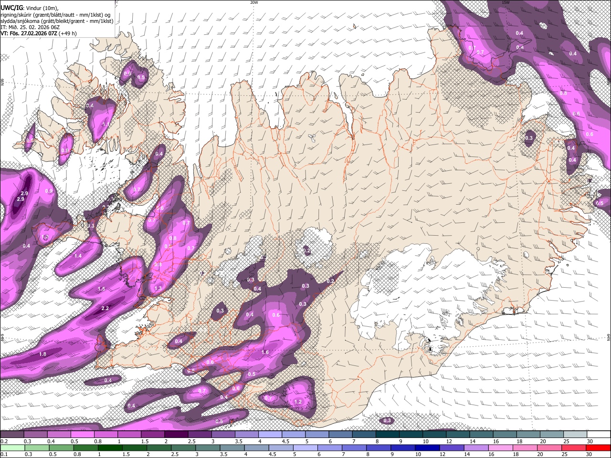Select the darkest green lower-row swatch labeled 1
The height and width of the screenshot is (458, 611).
coord(110,448)
